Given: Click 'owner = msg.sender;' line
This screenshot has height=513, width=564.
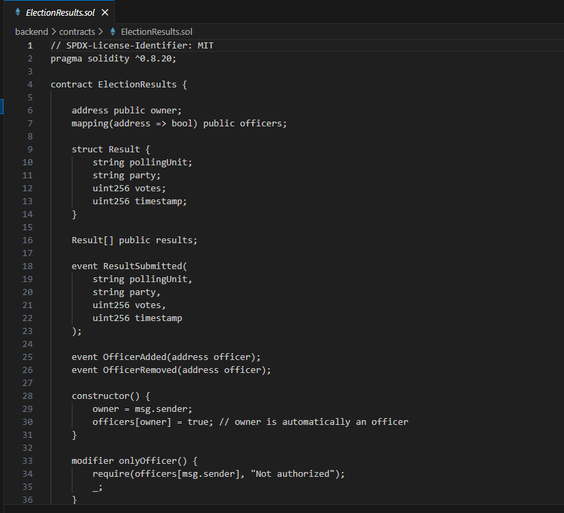Looking at the screenshot, I should (x=142, y=409).
